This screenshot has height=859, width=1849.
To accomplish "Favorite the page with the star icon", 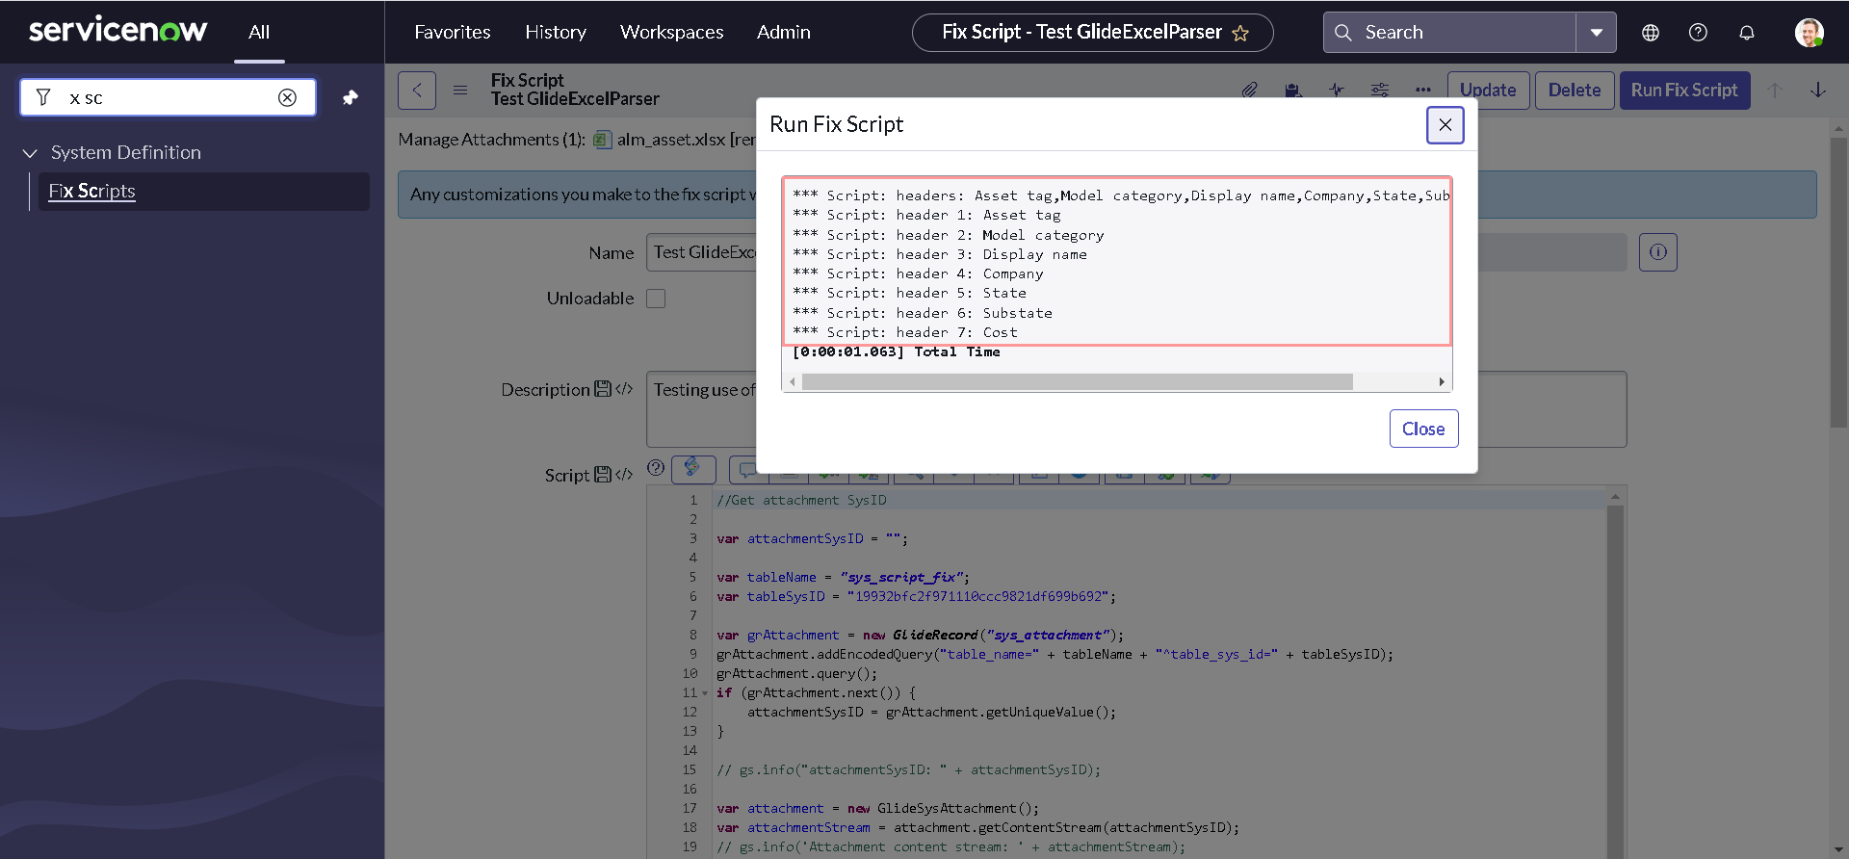I will pyautogui.click(x=1240, y=34).
